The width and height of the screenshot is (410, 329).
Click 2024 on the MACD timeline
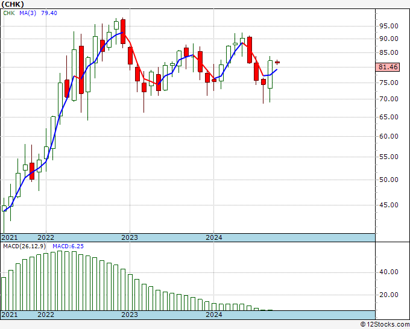point(213,315)
